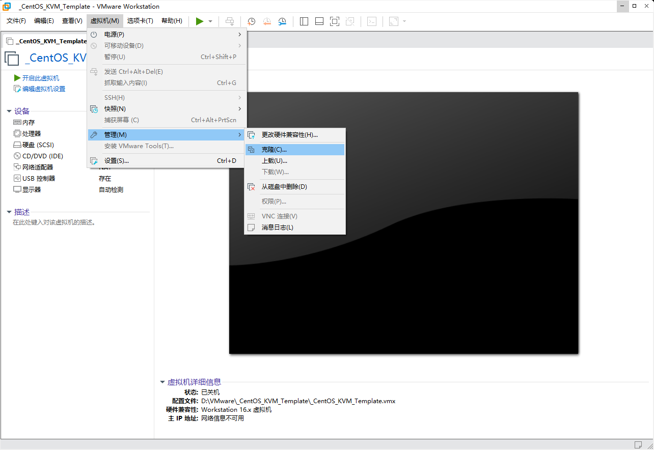Choose 上载(U)... in the manage submenu
Viewport: 654px width, 450px height.
tap(295, 161)
